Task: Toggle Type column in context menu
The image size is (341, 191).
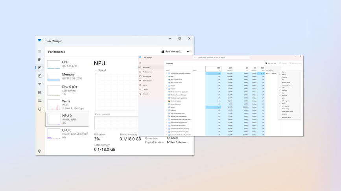Action: tap(289, 72)
